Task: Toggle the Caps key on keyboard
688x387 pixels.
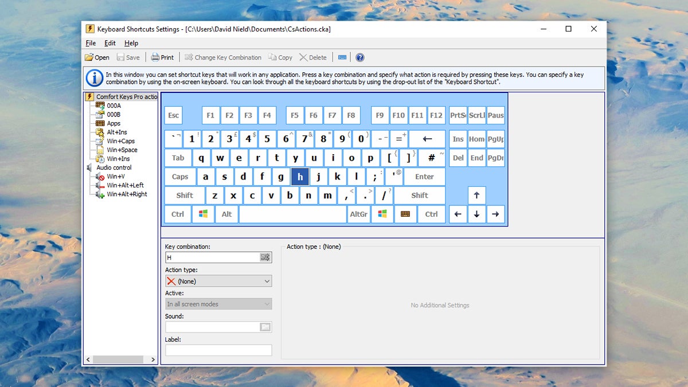Action: pyautogui.click(x=180, y=177)
